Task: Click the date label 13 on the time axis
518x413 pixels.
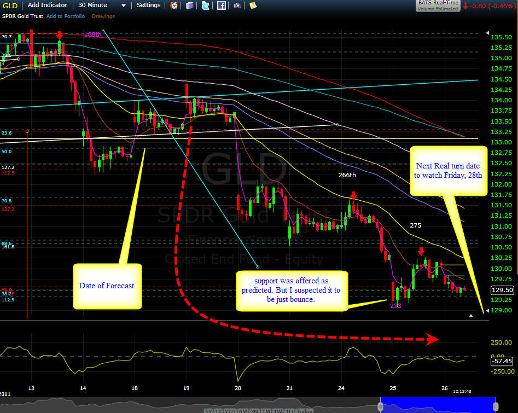Action: pos(31,388)
